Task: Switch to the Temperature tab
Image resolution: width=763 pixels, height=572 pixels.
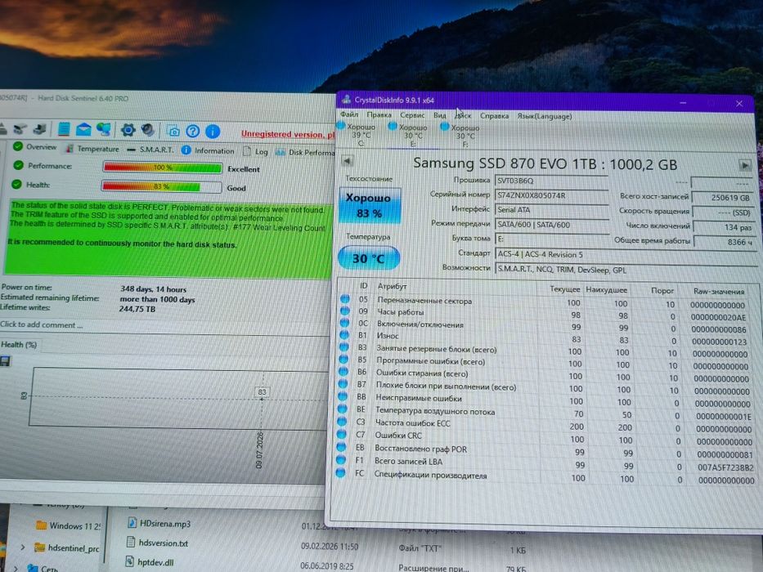Action: (x=92, y=149)
